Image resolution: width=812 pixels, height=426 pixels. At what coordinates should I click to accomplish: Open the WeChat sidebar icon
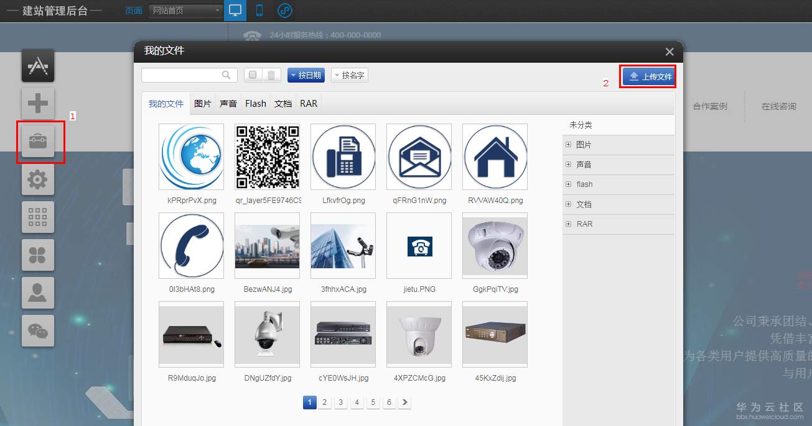coord(38,331)
